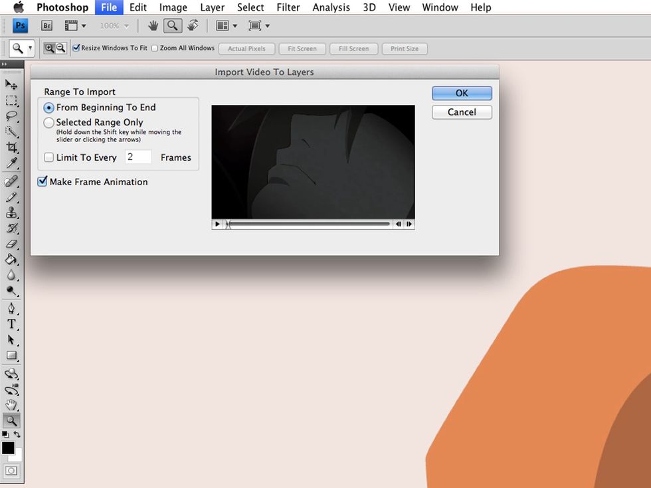The image size is (651, 488).
Task: Cancel the Import Video To Layers dialog
Action: point(462,112)
